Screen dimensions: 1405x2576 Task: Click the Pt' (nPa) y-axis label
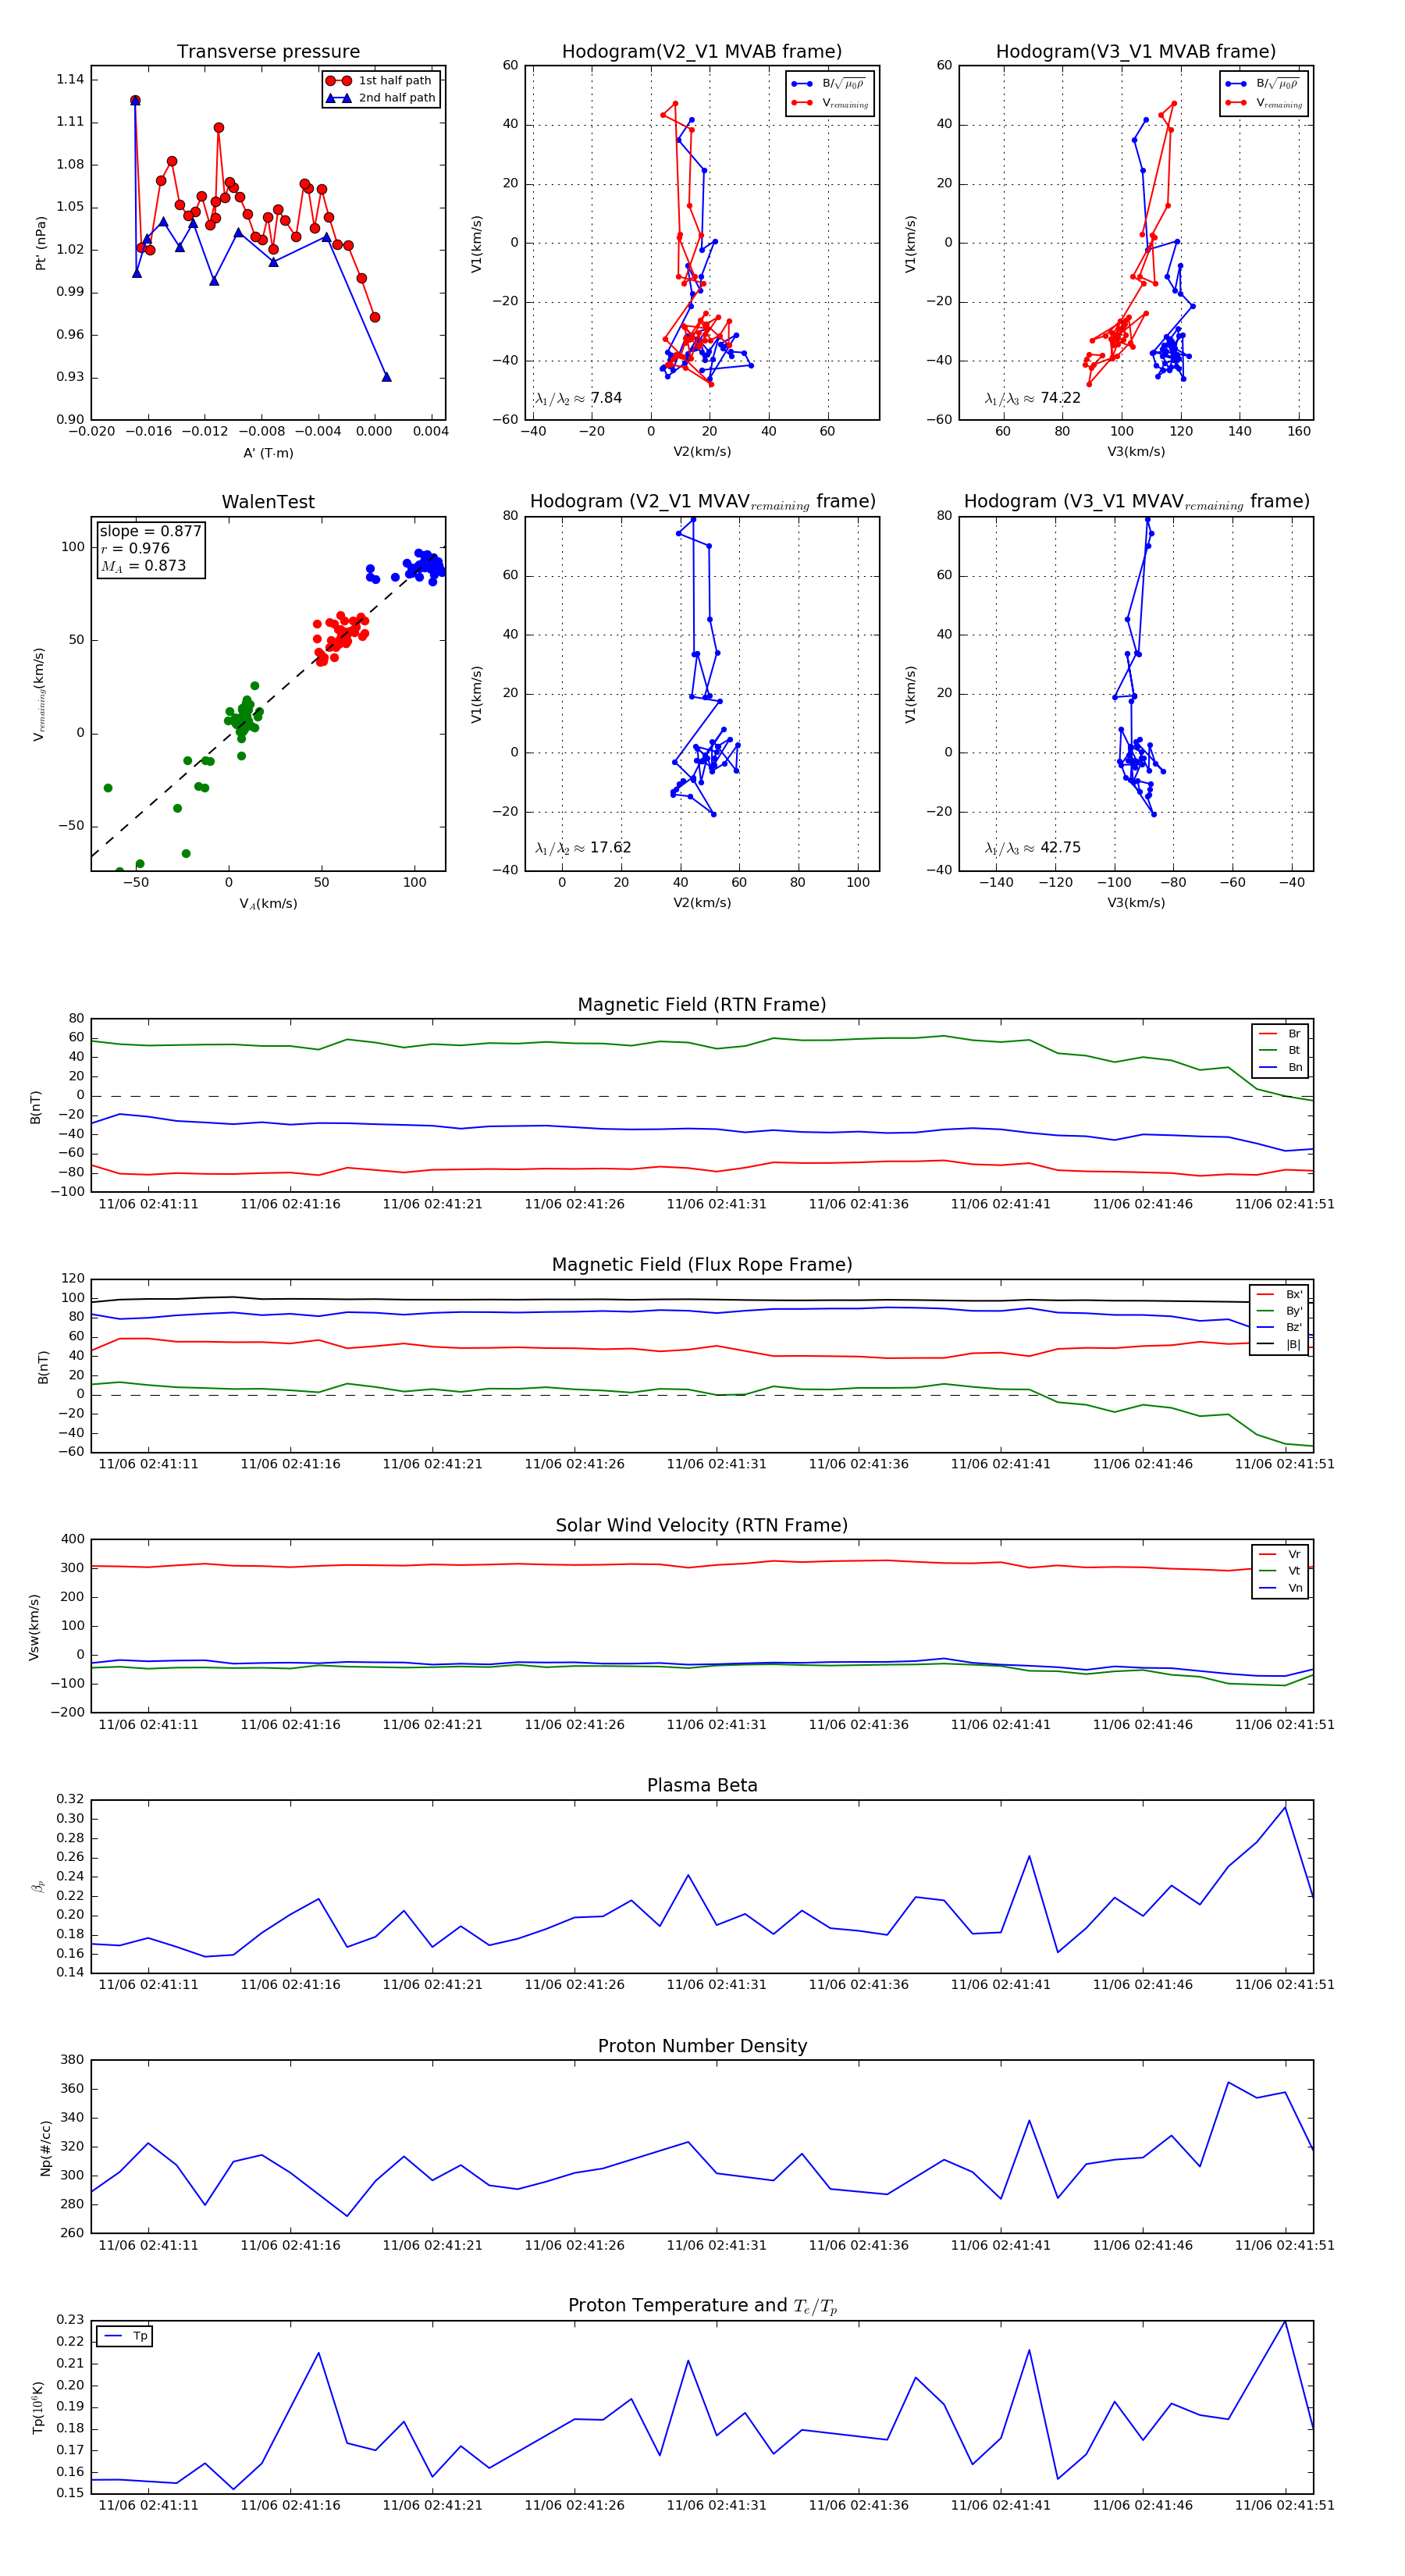[x=41, y=243]
